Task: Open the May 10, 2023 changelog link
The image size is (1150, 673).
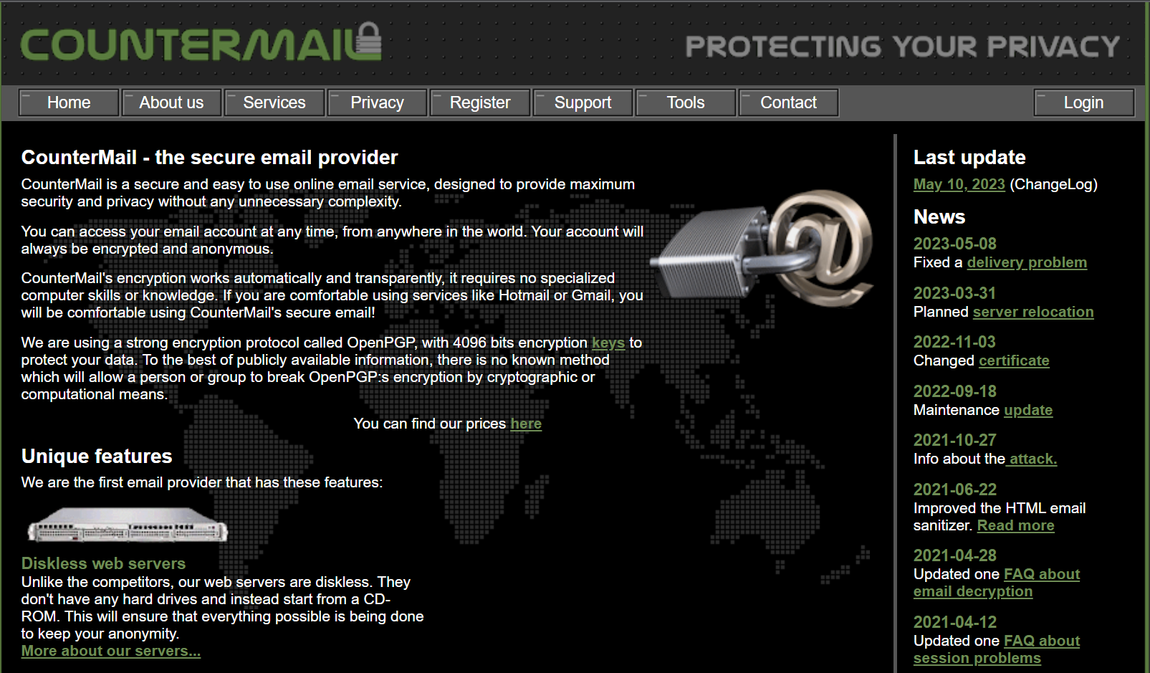Action: 959,184
